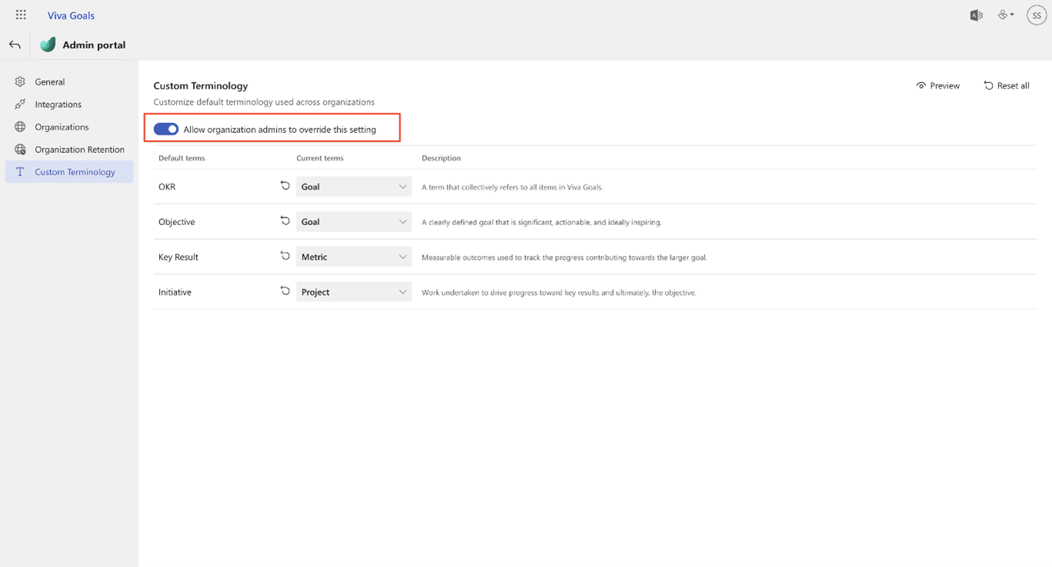This screenshot has height=567, width=1052.
Task: Click the Reset all circular arrow icon
Action: 988,86
